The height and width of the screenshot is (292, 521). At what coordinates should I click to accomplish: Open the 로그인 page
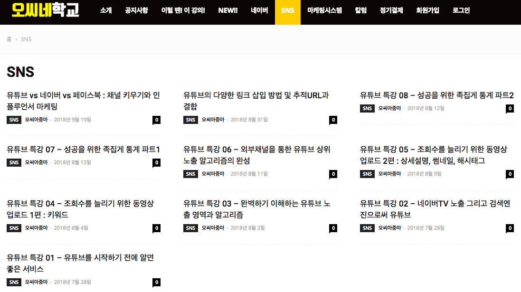tap(461, 10)
